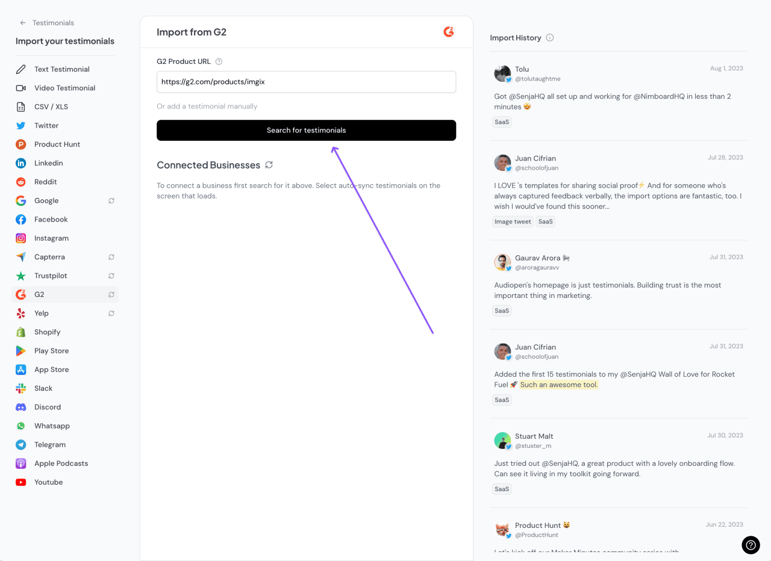
Task: Click Stuart Malt's avatar image
Action: tap(502, 441)
